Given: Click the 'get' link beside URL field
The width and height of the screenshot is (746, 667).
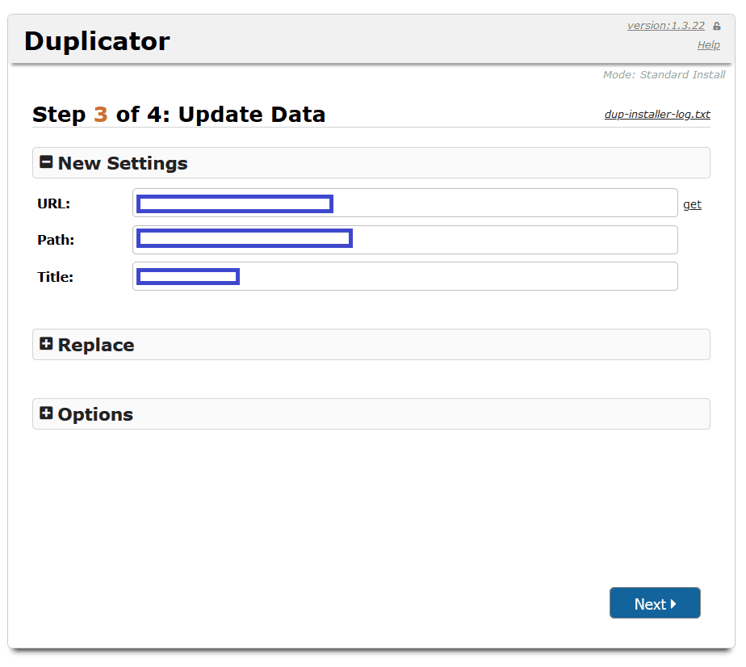Looking at the screenshot, I should 692,204.
